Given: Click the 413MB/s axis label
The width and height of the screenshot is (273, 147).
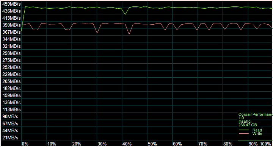Looking at the screenshot, I should point(11,18).
